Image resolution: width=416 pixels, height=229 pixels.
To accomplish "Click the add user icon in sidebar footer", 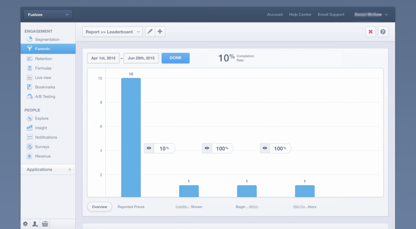I will 35,224.
